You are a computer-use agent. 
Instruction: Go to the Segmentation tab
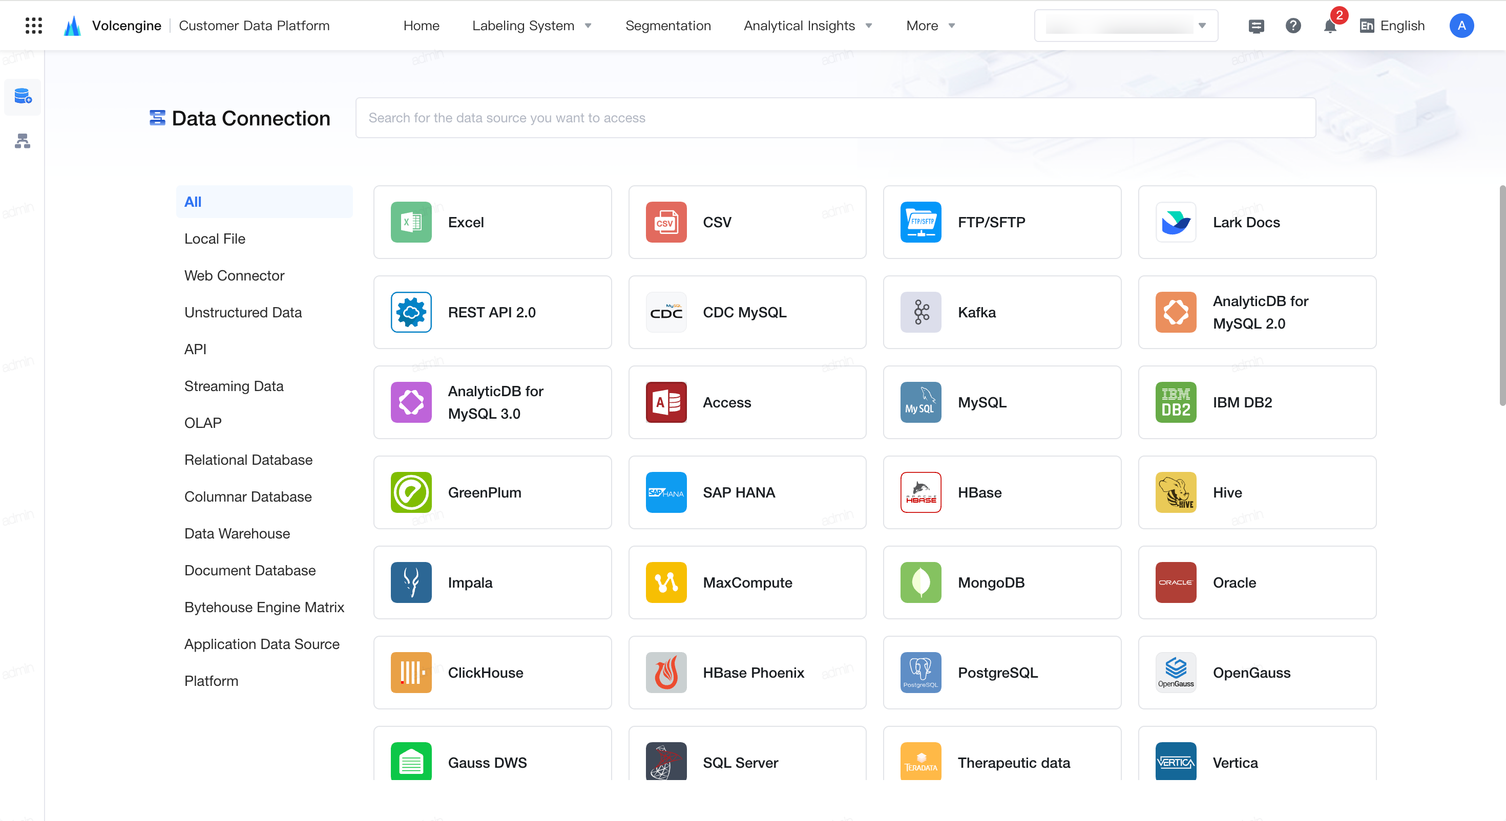pyautogui.click(x=667, y=26)
